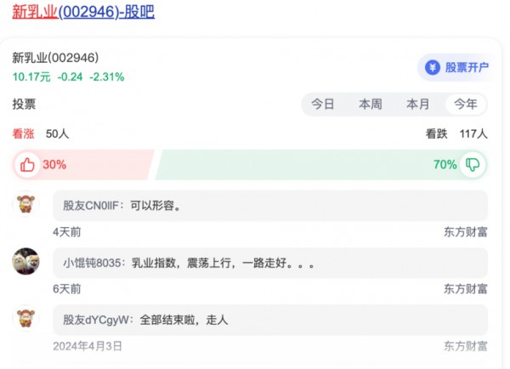Click 东方财富 source next to 2024年4月3日
The height and width of the screenshot is (369, 510).
[466, 346]
